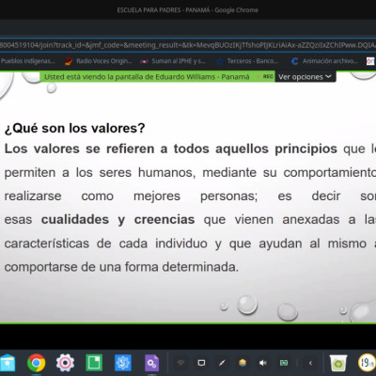Open the blue gear app in taskbar
376x376 pixels.
[123, 363]
